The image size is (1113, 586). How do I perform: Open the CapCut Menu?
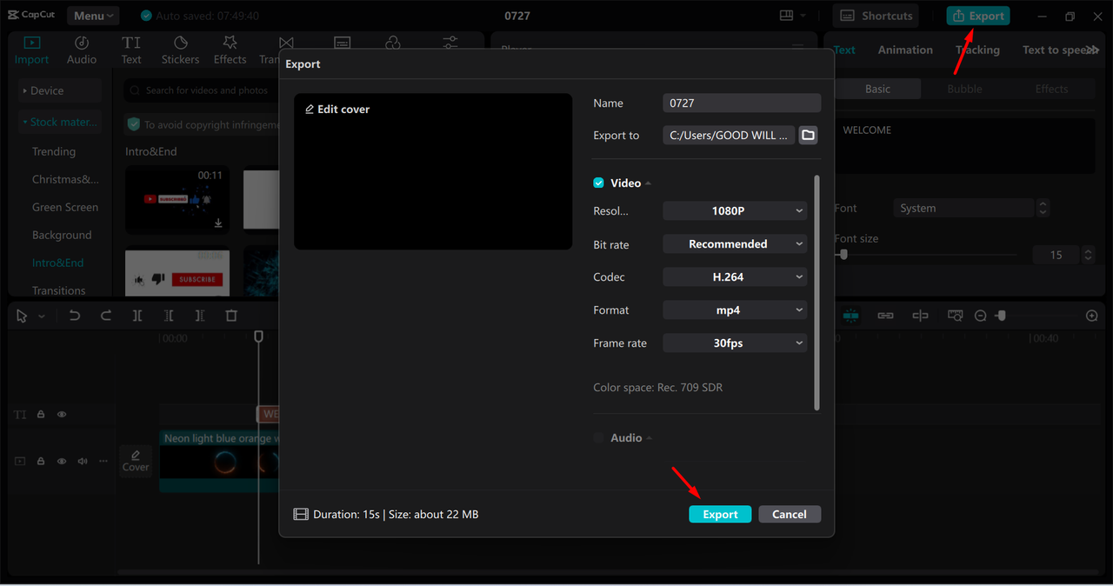coord(94,16)
